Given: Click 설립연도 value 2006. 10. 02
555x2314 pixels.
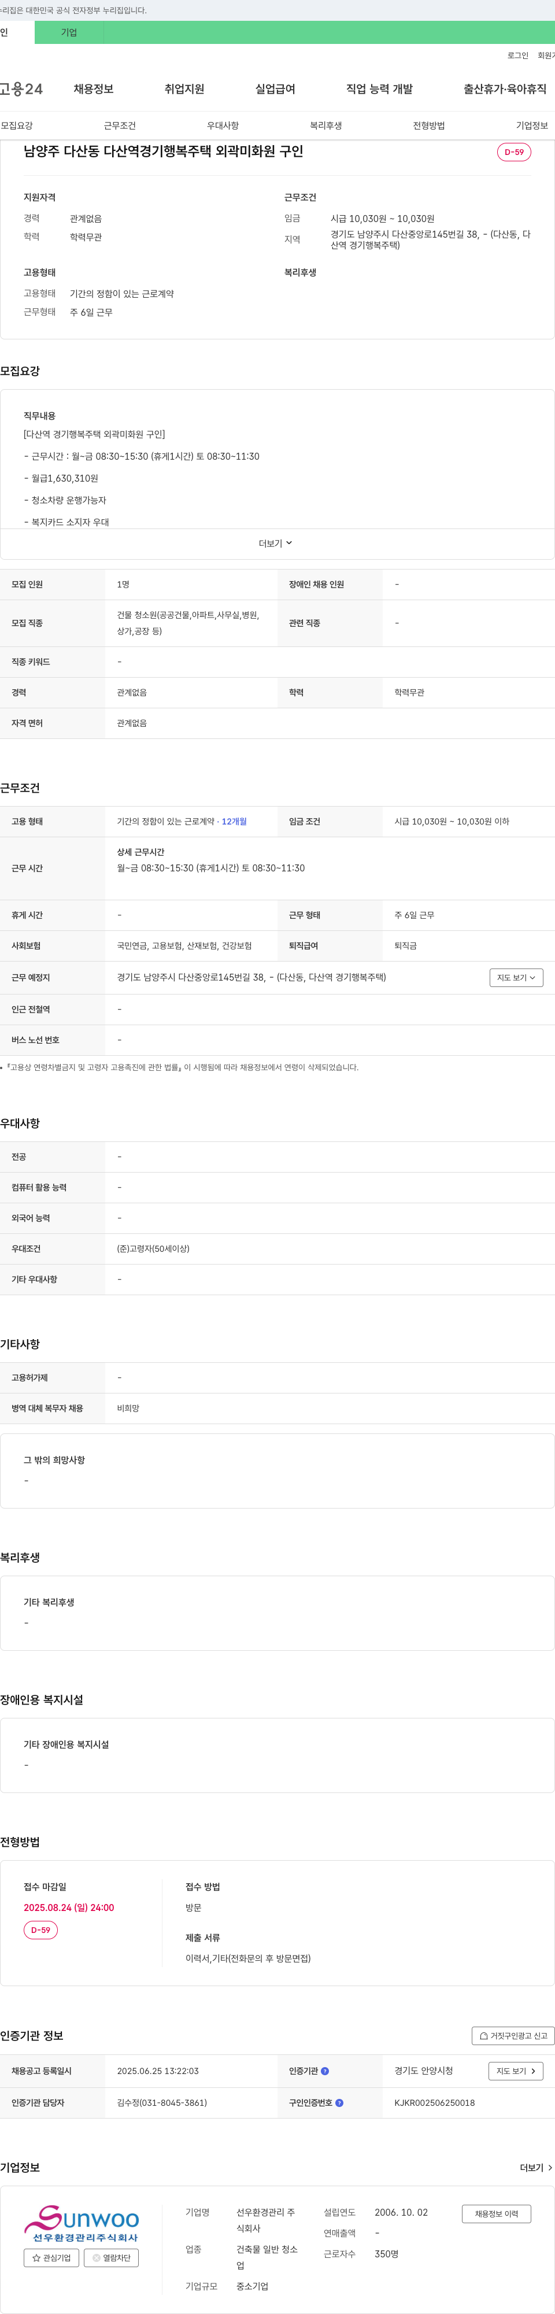Looking at the screenshot, I should pyautogui.click(x=401, y=2212).
